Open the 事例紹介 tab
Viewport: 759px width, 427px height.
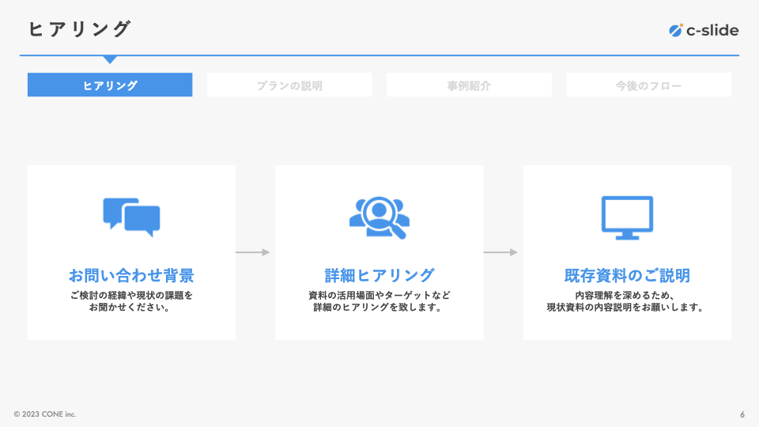(469, 85)
